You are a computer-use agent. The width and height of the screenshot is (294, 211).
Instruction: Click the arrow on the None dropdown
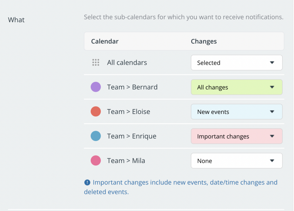[272, 161]
